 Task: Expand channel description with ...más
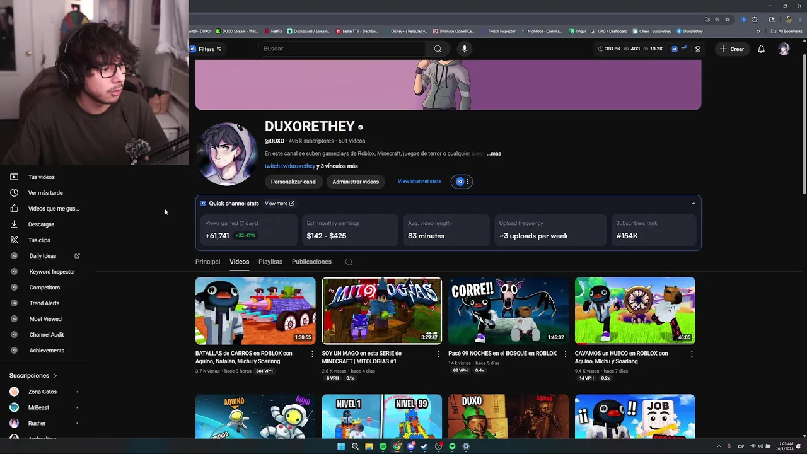494,153
